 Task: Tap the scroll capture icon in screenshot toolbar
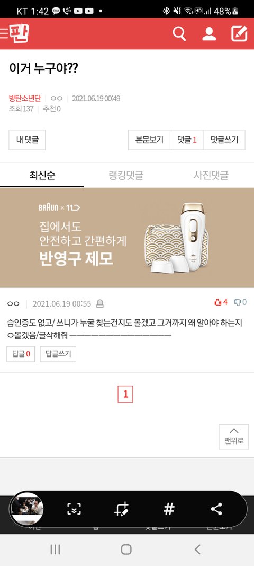[74, 509]
